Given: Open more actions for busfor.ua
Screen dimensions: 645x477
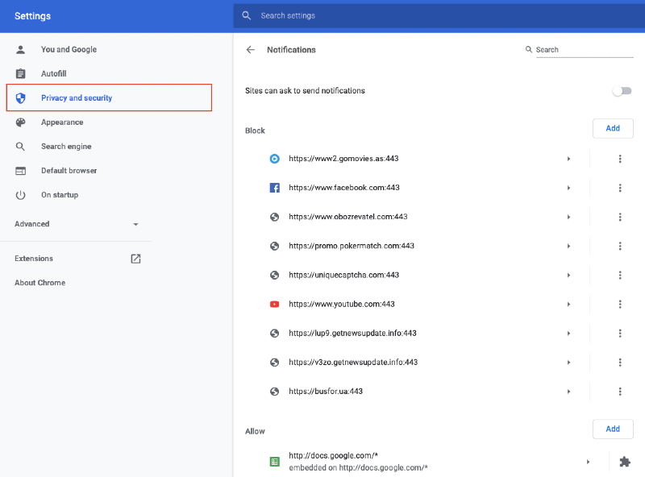Looking at the screenshot, I should coord(620,392).
